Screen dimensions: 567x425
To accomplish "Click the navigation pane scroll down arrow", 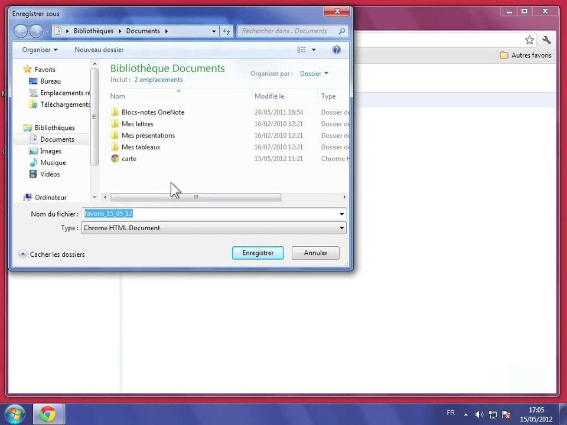I will click(94, 197).
